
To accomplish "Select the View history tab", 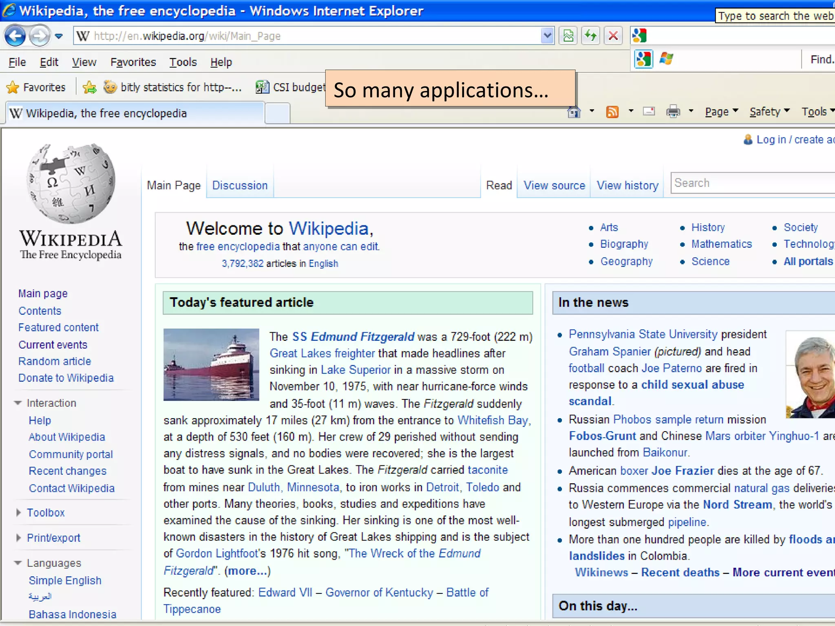I will coord(627,185).
